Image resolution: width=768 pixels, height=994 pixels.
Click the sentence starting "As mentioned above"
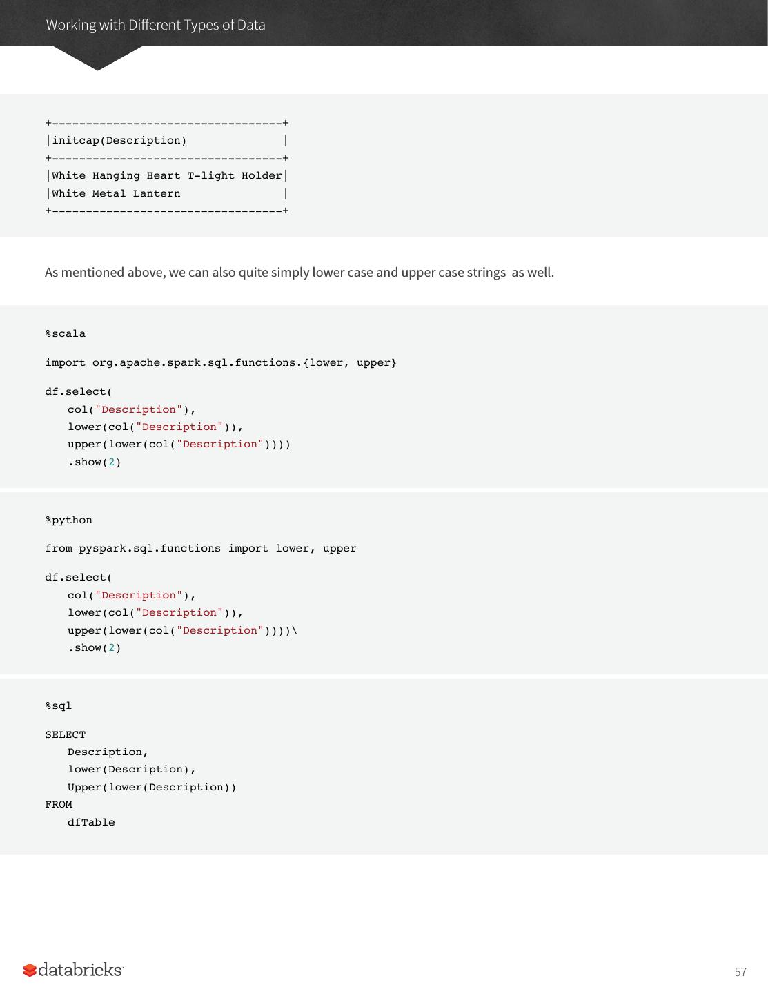(x=299, y=272)
